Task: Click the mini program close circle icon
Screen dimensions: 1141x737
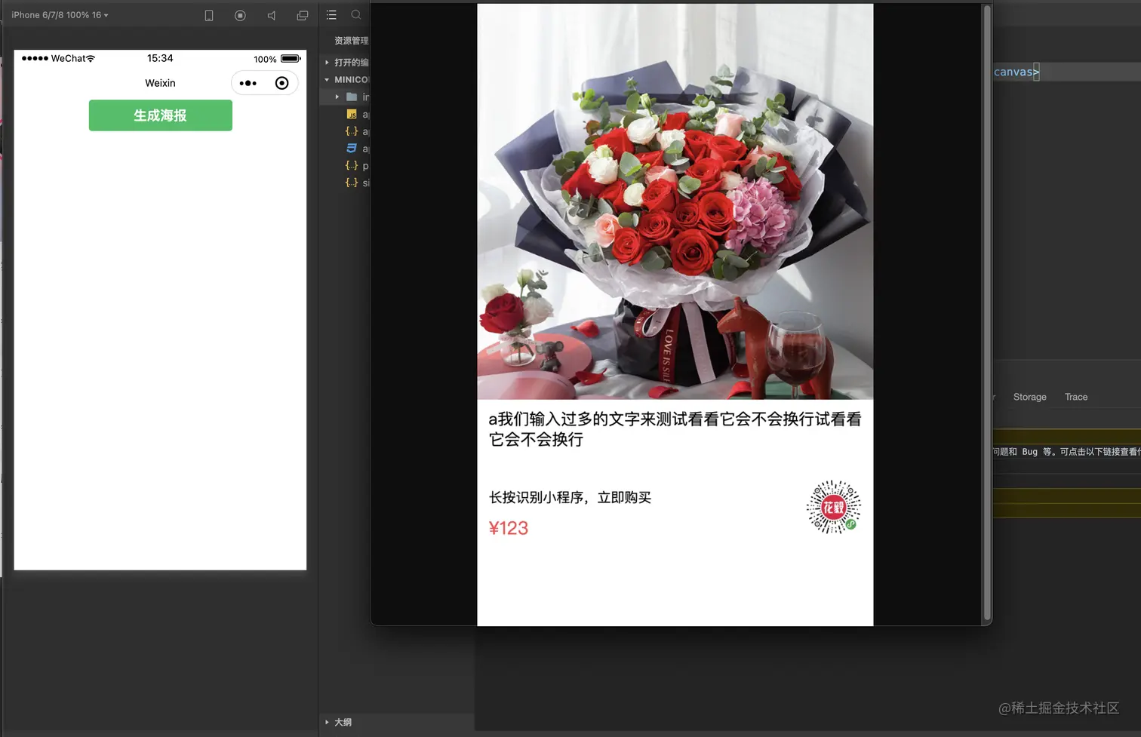Action: 281,83
